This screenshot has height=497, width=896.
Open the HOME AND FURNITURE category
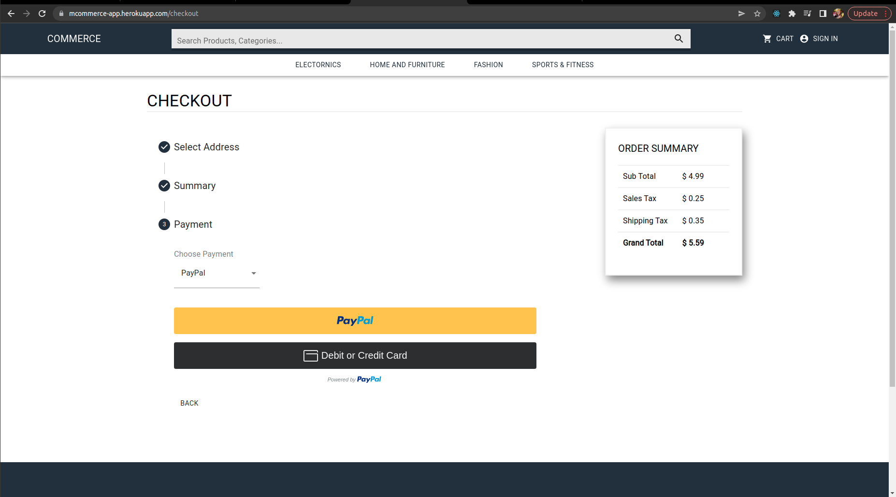[407, 65]
